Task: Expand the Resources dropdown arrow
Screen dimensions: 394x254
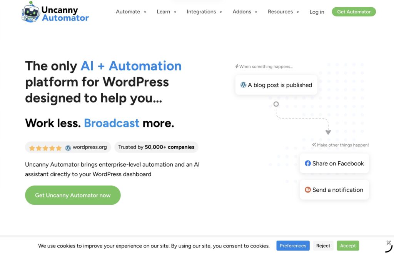Action: coord(297,12)
